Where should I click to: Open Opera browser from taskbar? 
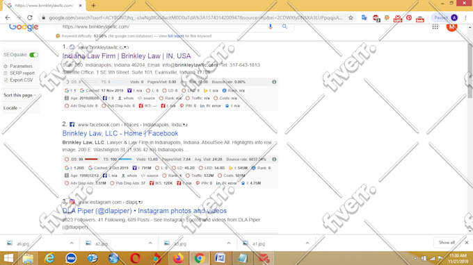pos(135,258)
